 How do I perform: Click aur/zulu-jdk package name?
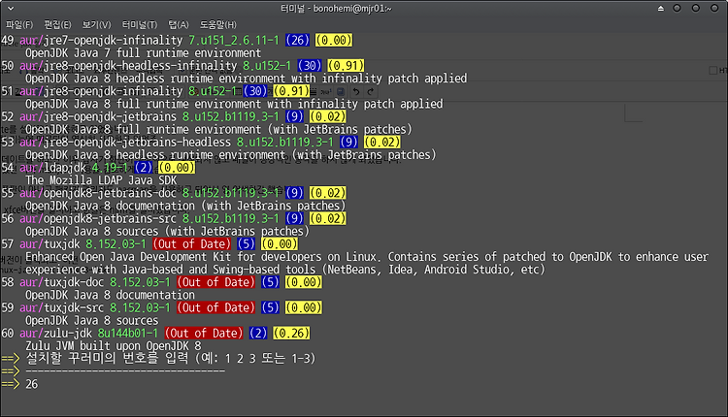point(55,334)
